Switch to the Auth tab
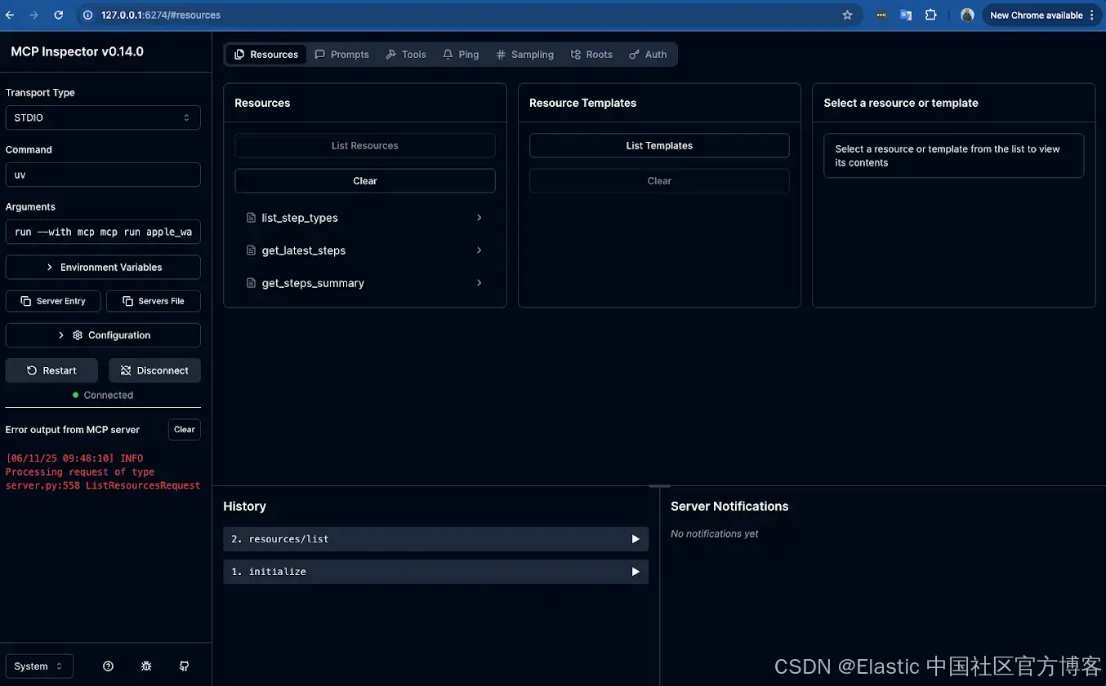Image resolution: width=1106 pixels, height=686 pixels. (648, 55)
